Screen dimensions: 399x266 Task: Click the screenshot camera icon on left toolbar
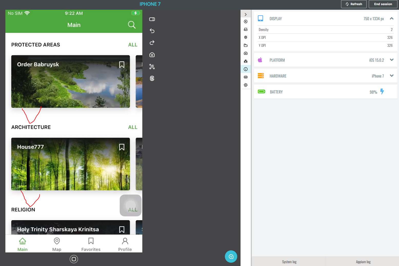tap(152, 55)
